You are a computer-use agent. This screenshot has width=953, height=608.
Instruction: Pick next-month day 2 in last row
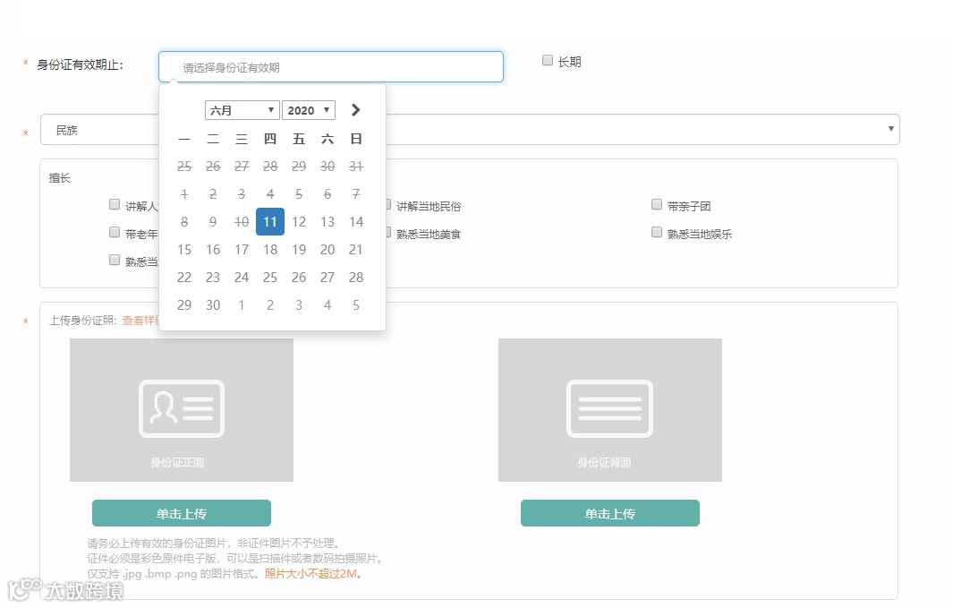pos(270,305)
